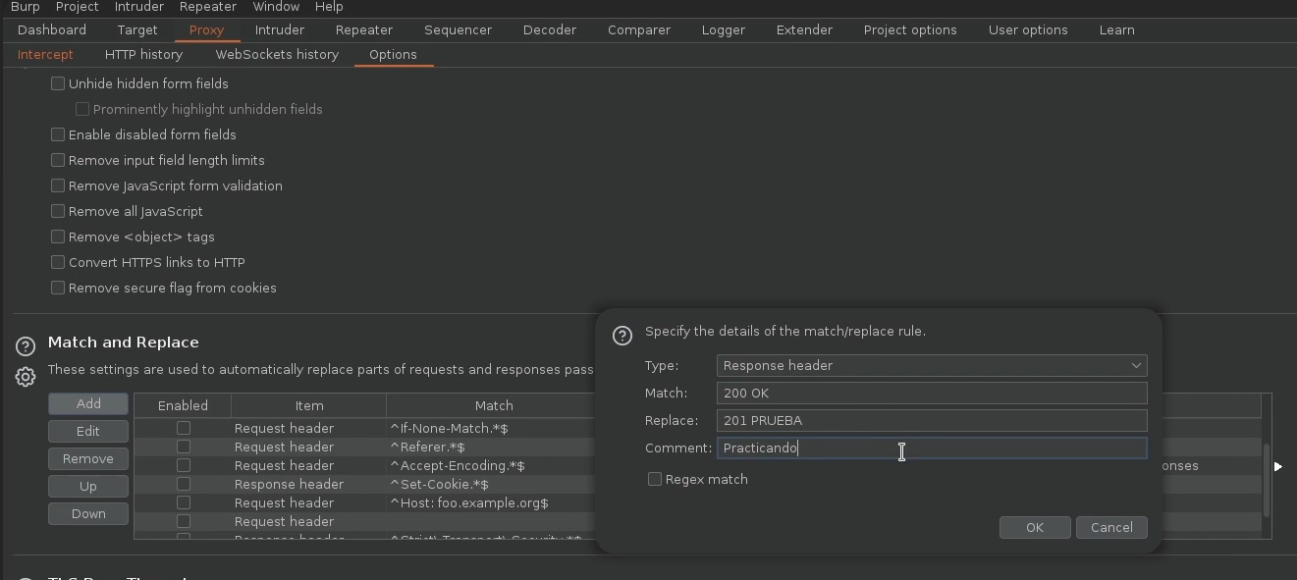
Task: Click the help icon in rule dialog
Action: 622,336
